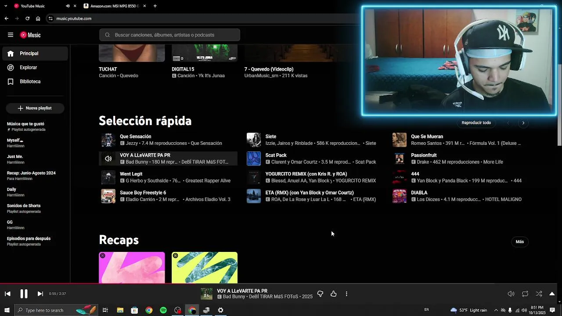Open the Task View taskbar icon
562x316 pixels.
(105, 310)
